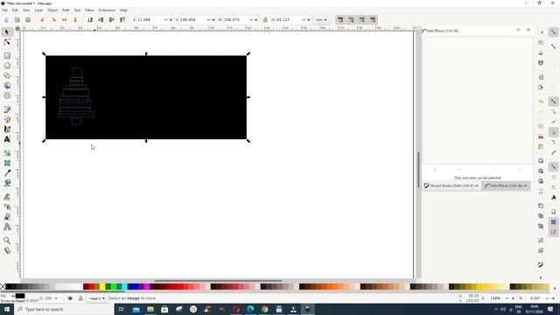Collapse the Path Effects panel tab chevron
The image size is (560, 315).
click(525, 185)
